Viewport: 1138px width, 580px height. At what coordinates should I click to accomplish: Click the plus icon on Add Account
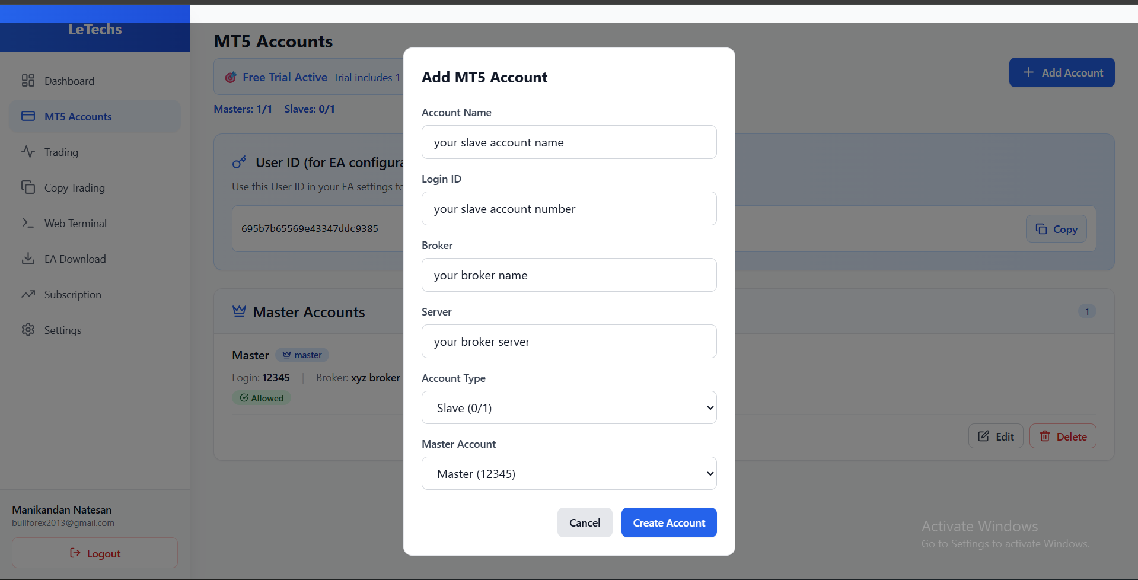(x=1028, y=72)
